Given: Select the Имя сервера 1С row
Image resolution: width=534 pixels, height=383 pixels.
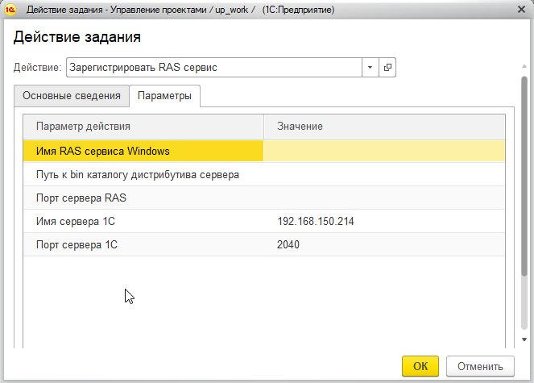Looking at the screenshot, I should tap(264, 222).
